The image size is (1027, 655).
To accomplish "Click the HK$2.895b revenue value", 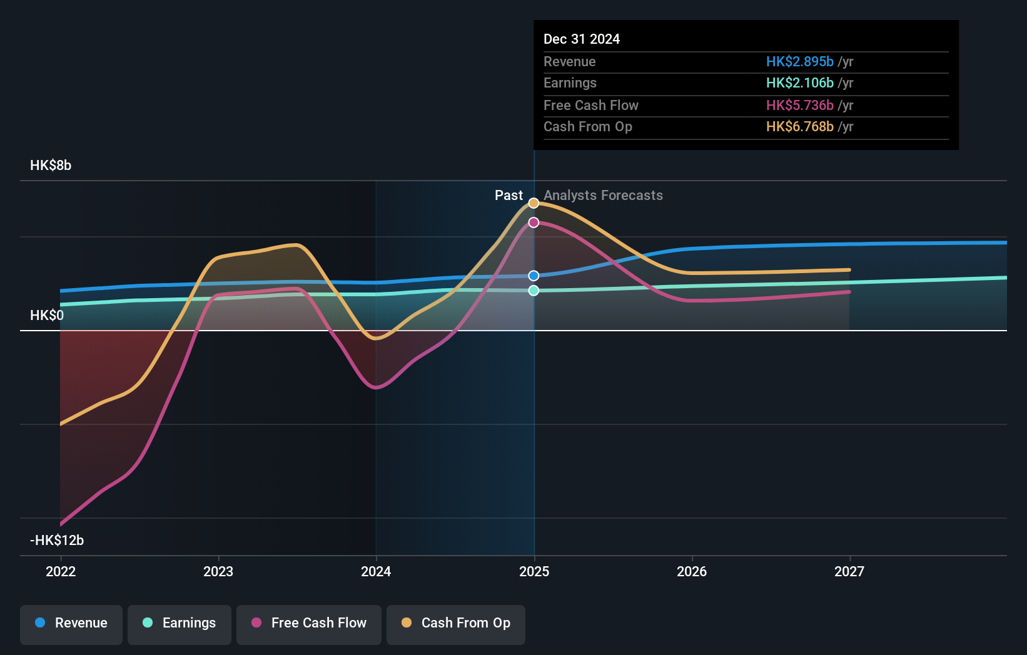I will tap(800, 62).
